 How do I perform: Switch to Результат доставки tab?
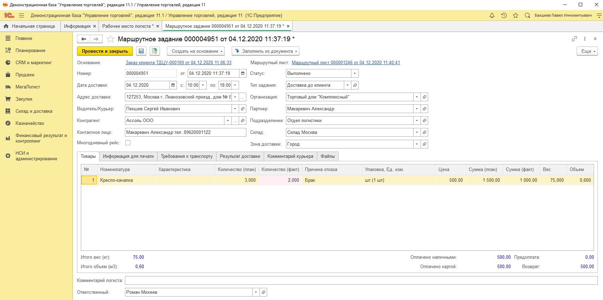coord(240,156)
